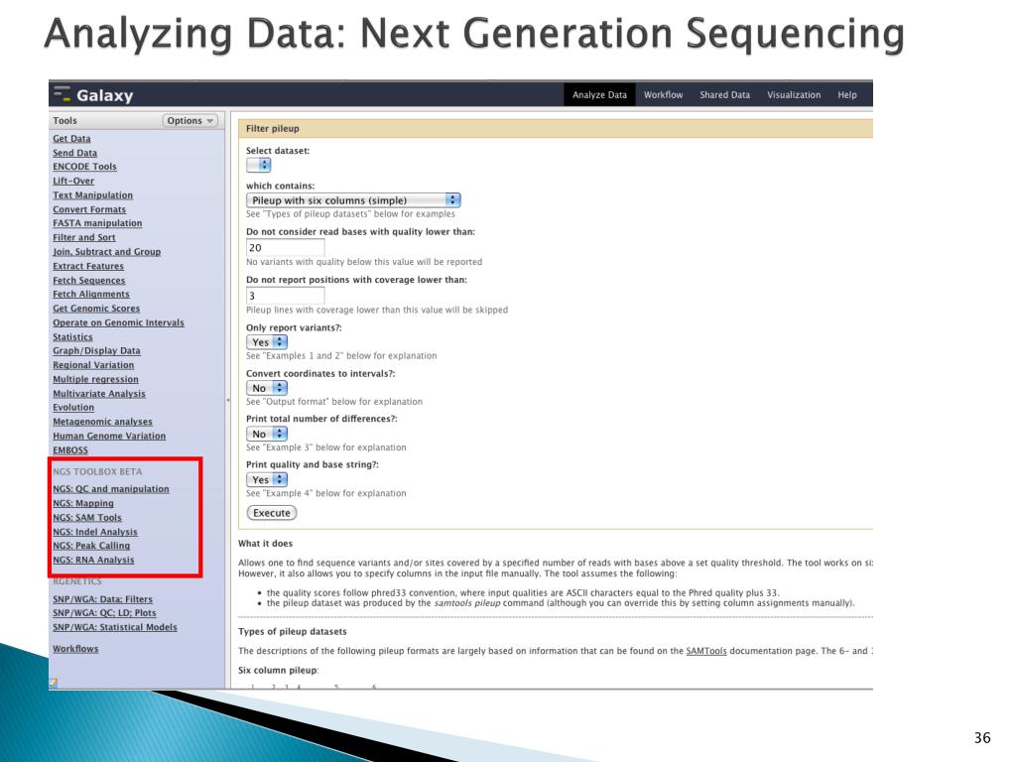Viewport: 1016px width, 762px height.
Task: Open Graph/Display Data tools
Action: (x=96, y=350)
